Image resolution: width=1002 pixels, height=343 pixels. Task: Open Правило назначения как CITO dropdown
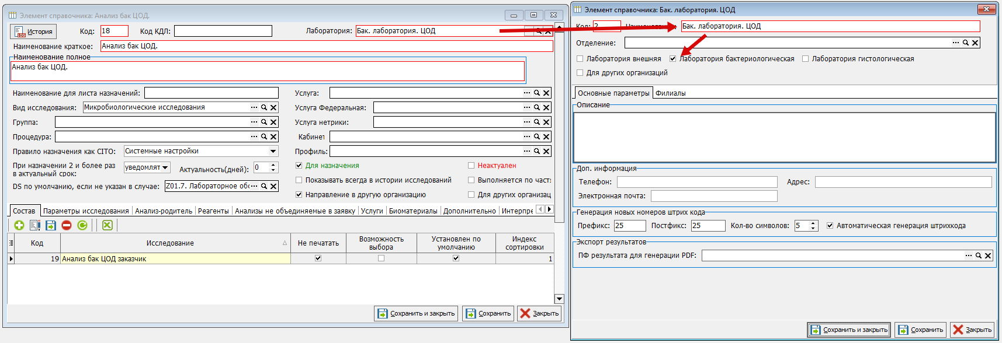coord(273,151)
